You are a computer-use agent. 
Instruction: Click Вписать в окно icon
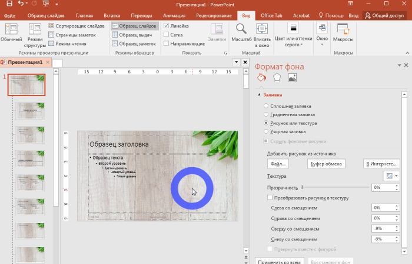pyautogui.click(x=262, y=29)
